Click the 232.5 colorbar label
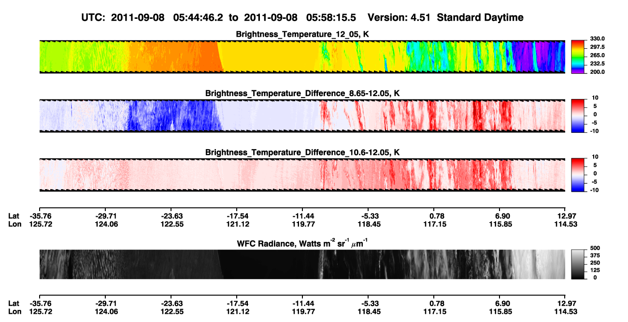 [x=598, y=64]
